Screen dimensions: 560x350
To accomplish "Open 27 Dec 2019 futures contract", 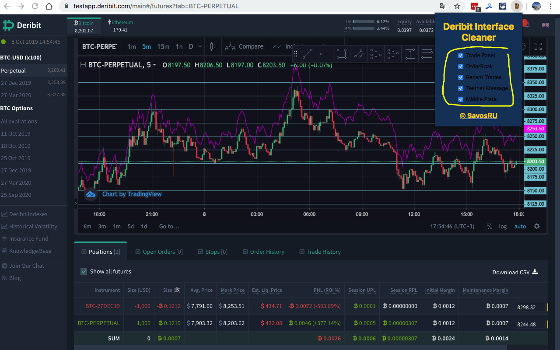I will point(33,83).
